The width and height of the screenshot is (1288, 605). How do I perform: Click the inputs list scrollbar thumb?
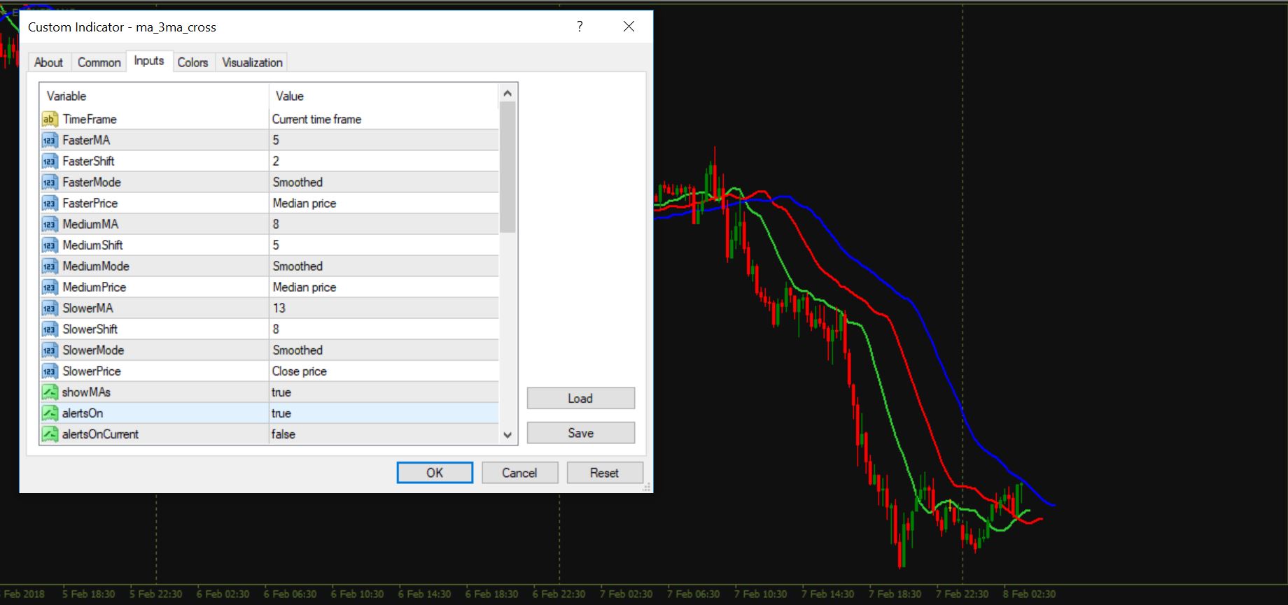pyautogui.click(x=508, y=167)
